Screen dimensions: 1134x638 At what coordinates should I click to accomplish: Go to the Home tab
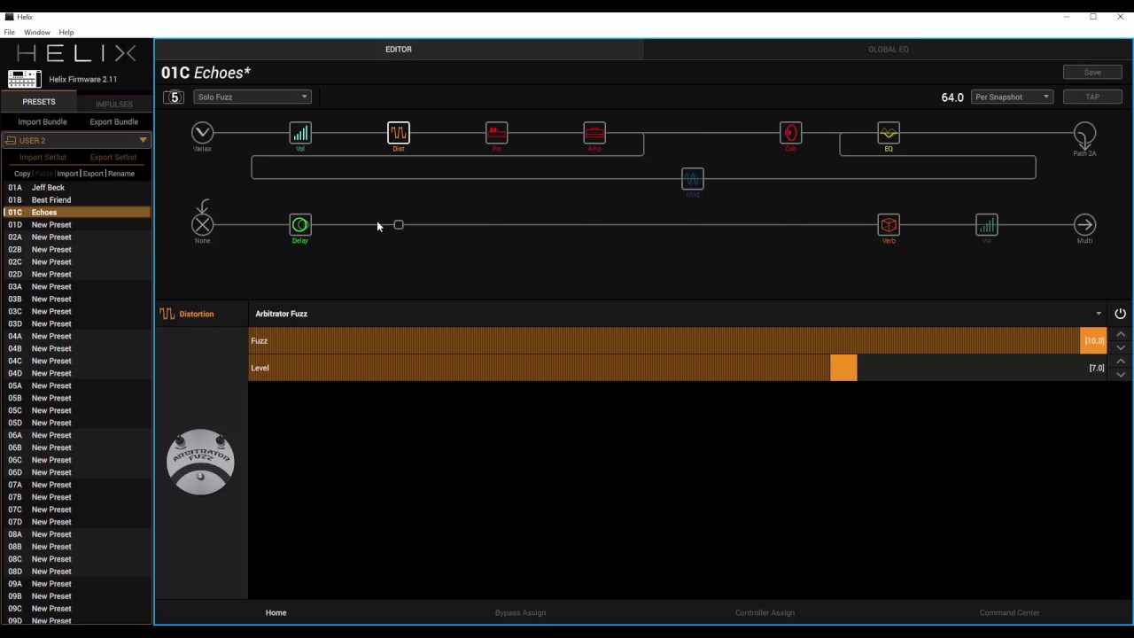pyautogui.click(x=276, y=612)
